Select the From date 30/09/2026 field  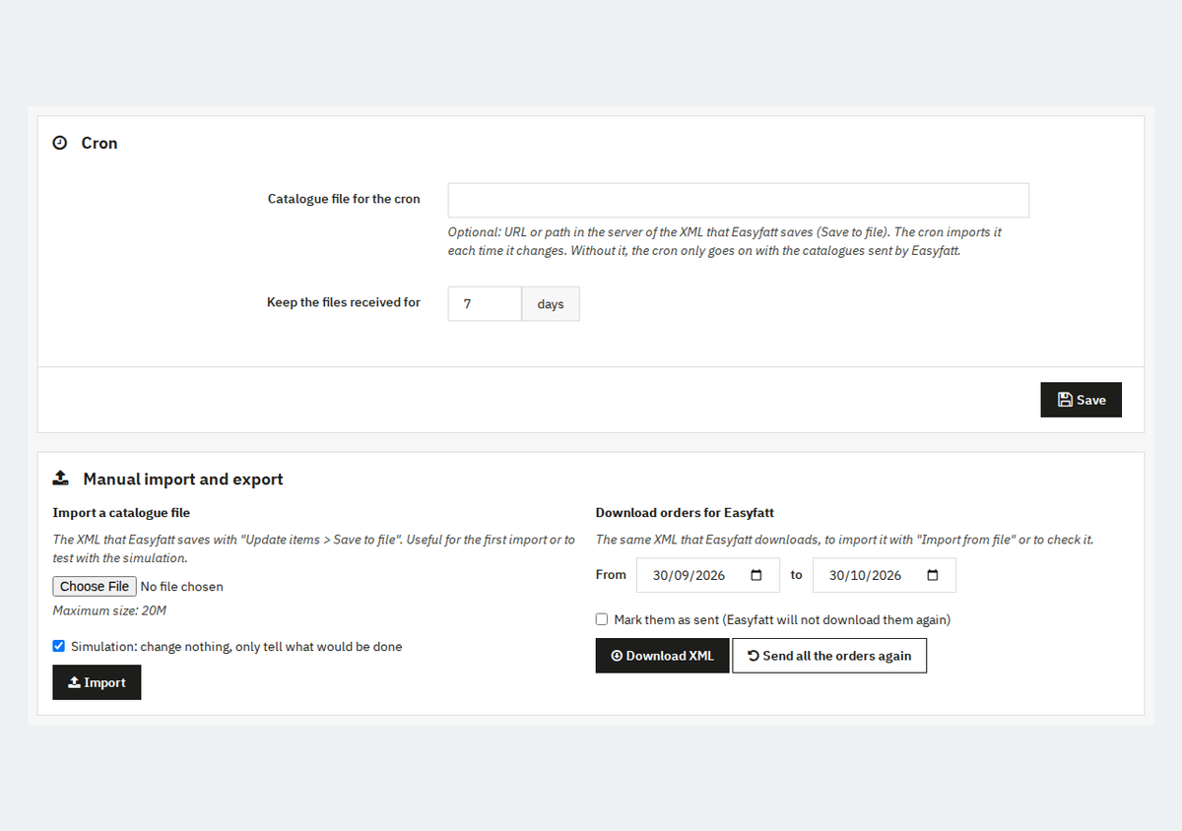click(708, 575)
